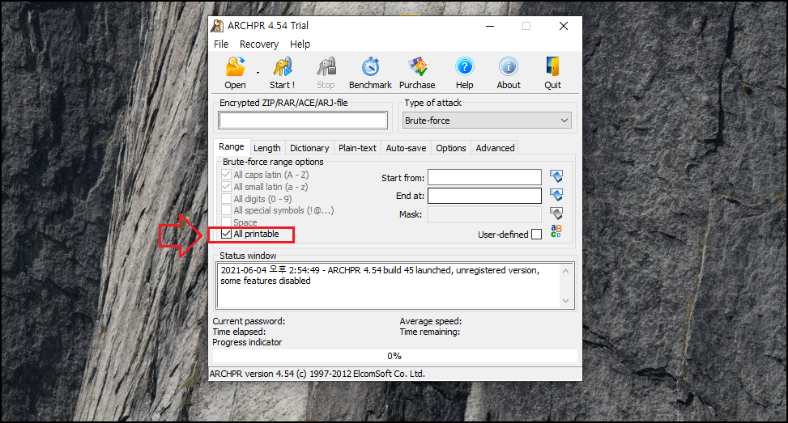Click the status window log text
The image size is (788, 423).
click(380, 276)
